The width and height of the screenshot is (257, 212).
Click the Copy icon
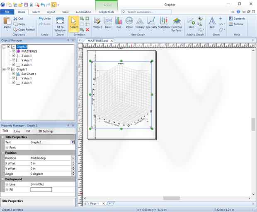[16, 24]
